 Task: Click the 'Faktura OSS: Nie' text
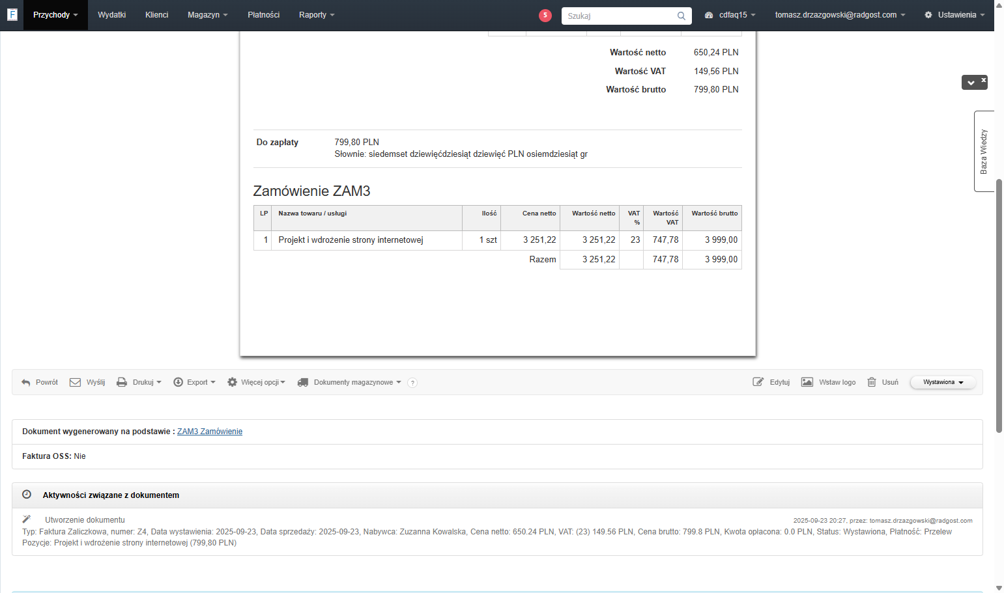54,456
